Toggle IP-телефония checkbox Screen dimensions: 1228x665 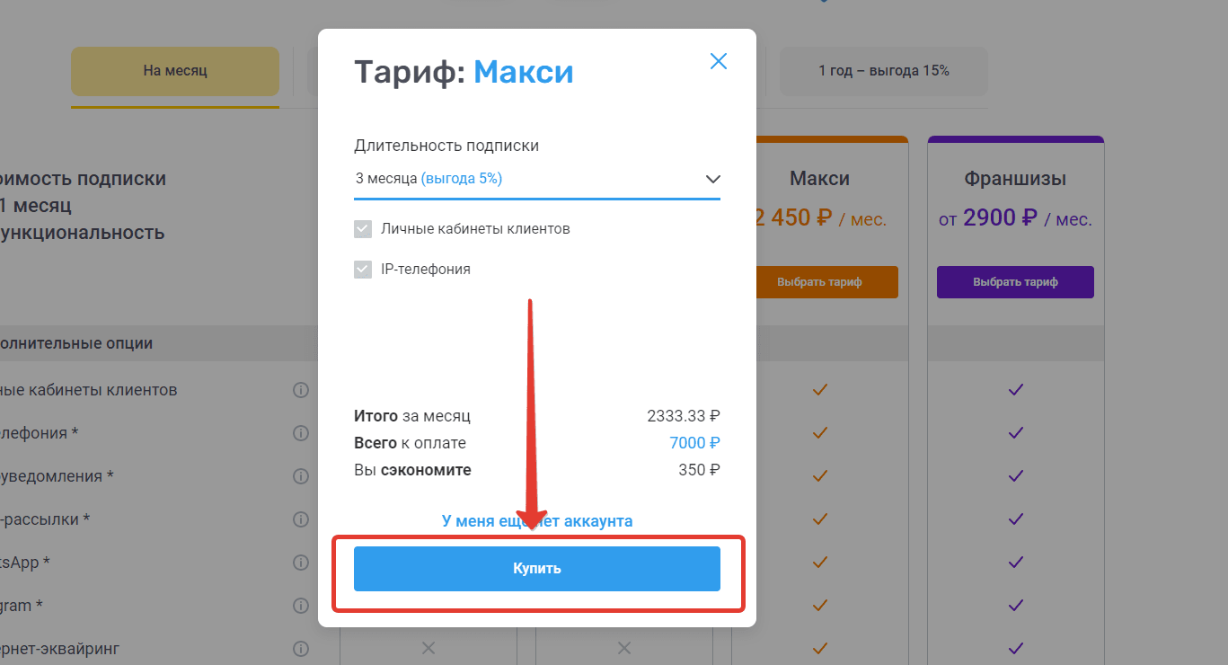(363, 269)
